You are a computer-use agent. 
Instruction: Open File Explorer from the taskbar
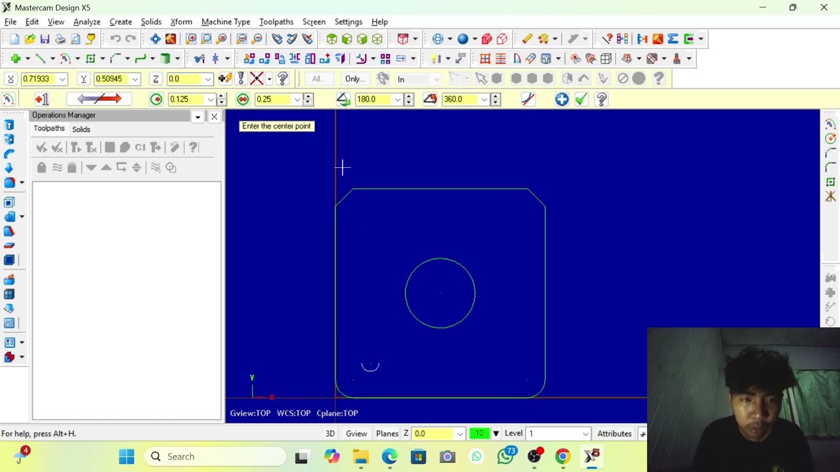point(361,456)
